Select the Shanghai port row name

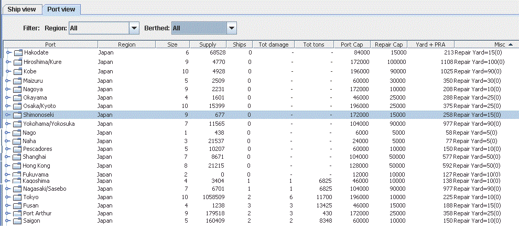pyautogui.click(x=34, y=157)
